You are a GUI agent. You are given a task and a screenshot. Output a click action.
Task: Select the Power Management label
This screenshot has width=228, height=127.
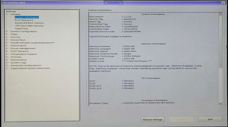(x=23, y=48)
